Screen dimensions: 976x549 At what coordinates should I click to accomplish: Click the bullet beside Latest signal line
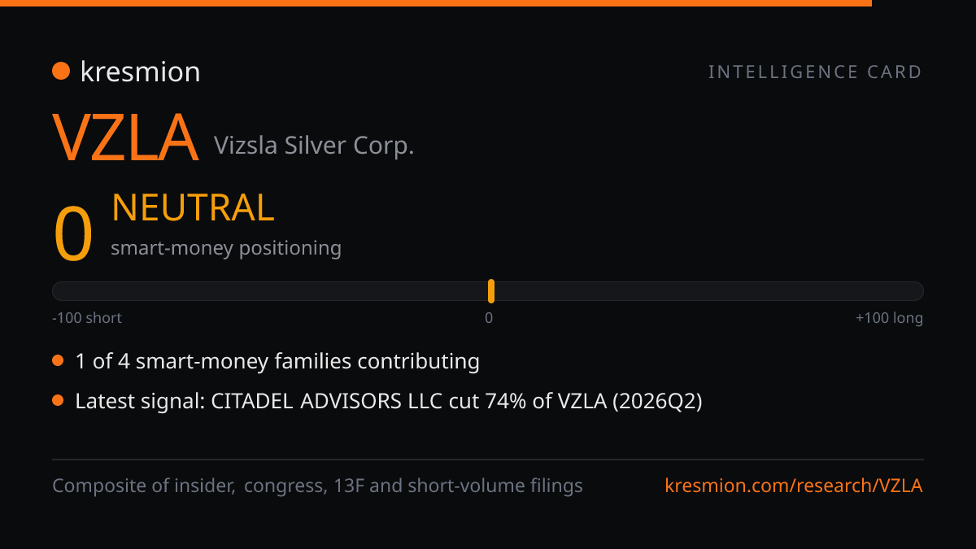coord(58,400)
